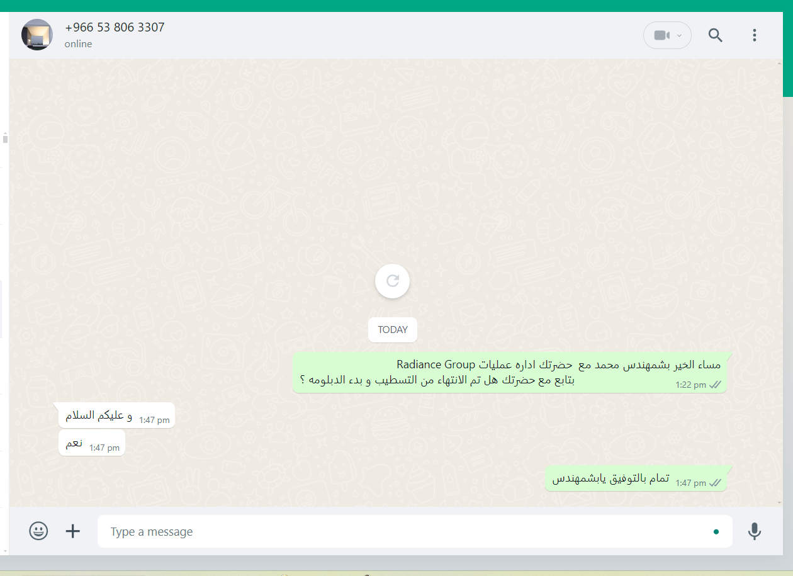Click the left chat list scrollbar
The image size is (793, 576).
pyautogui.click(x=5, y=340)
